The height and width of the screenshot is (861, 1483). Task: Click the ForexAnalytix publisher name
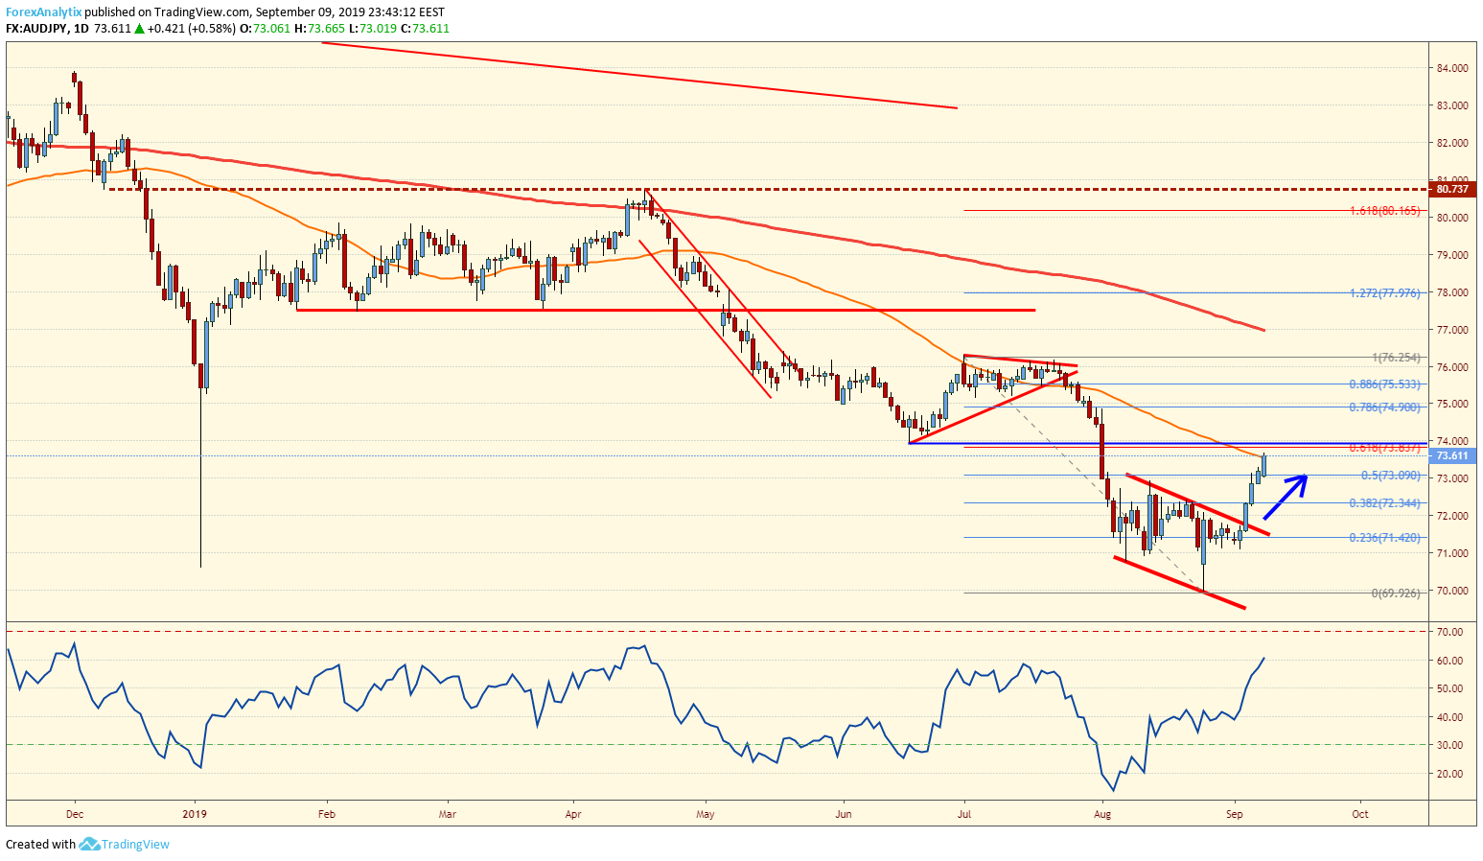coord(44,12)
